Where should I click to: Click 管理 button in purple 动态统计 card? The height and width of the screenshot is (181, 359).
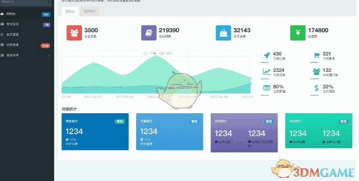268,121
